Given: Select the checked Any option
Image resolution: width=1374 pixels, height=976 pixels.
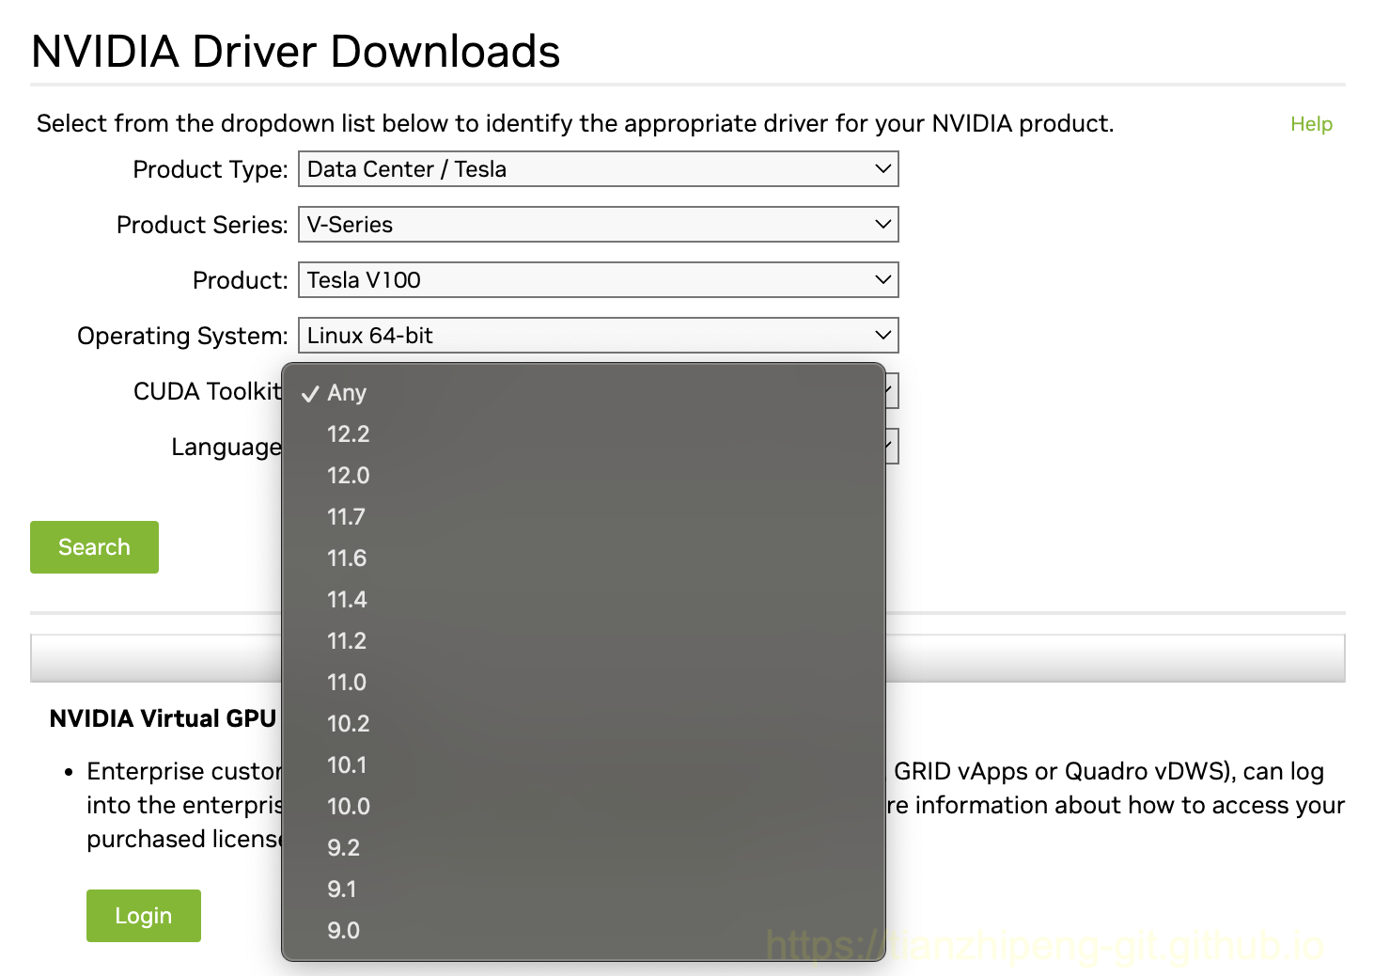Looking at the screenshot, I should [x=347, y=393].
